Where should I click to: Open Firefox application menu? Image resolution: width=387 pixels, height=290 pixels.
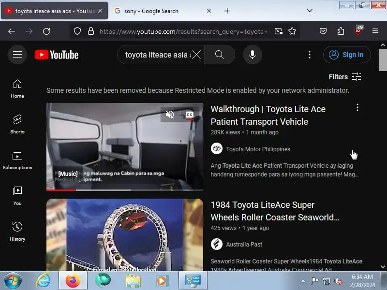tap(375, 31)
